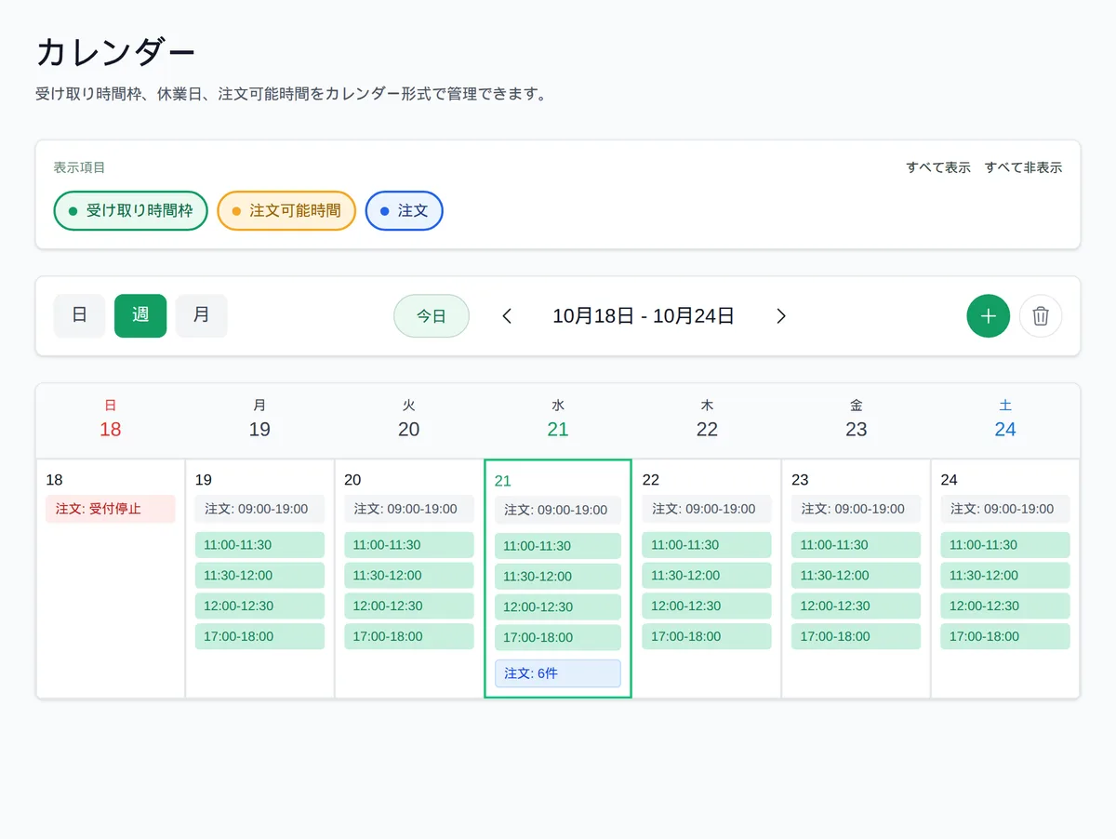Open 11:00-11:30 slot on the 19th
The width and height of the screenshot is (1116, 839).
point(259,545)
